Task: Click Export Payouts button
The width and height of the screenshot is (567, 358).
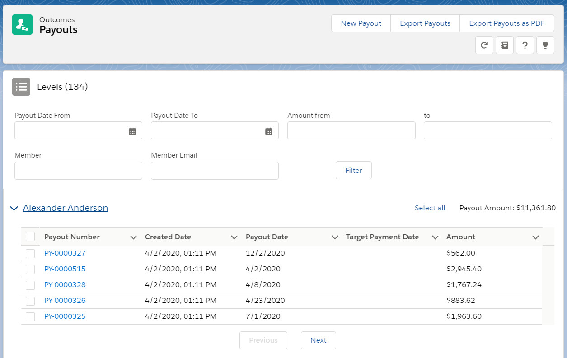Action: 425,23
